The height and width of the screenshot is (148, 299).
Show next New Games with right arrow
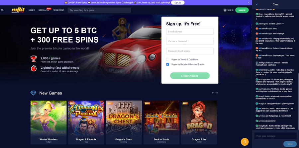coord(217,93)
